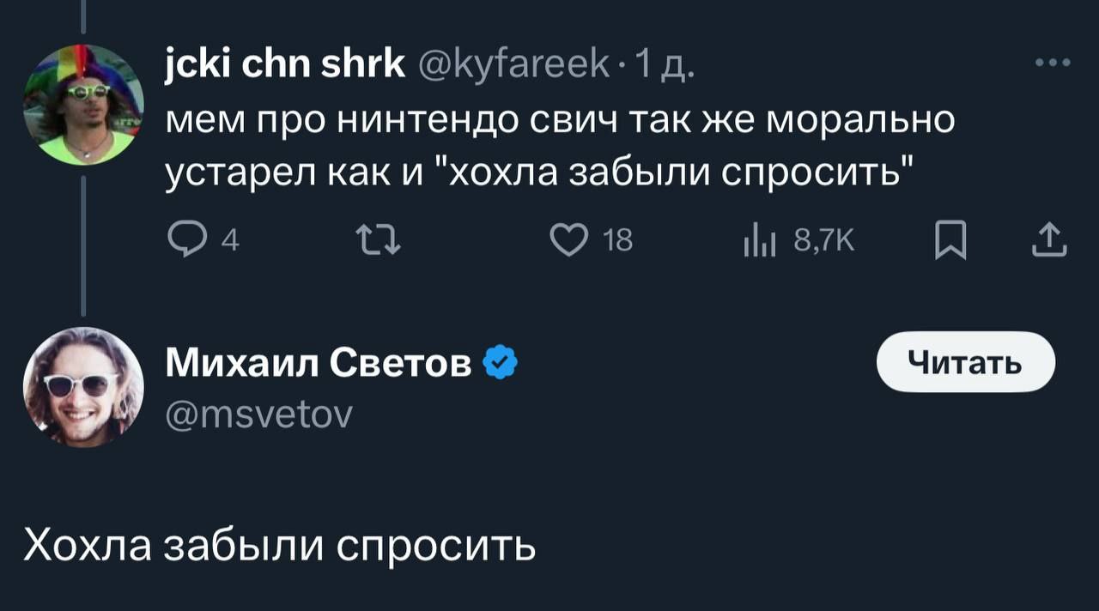Screen dimensions: 1099x611
Task: Click the blue verified badge
Action: pyautogui.click(x=501, y=364)
